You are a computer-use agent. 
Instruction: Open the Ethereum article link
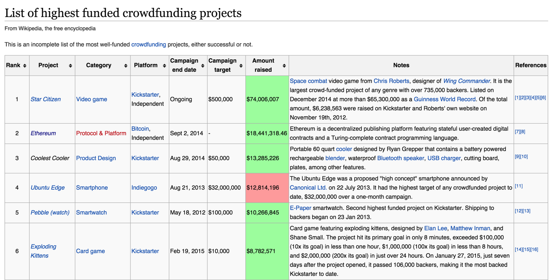pos(43,133)
